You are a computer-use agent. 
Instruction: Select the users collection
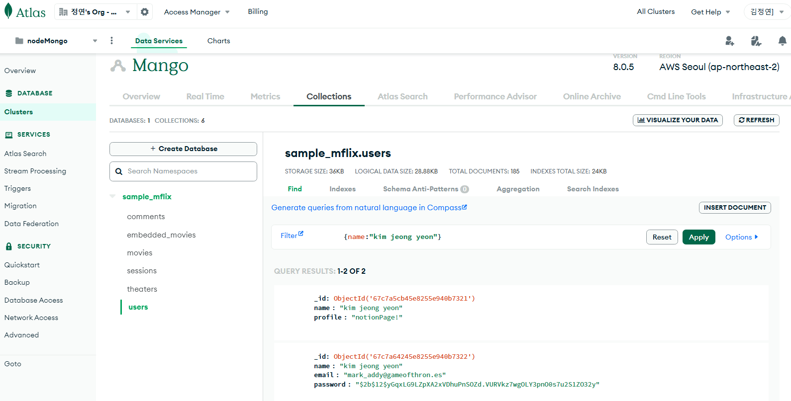point(138,307)
